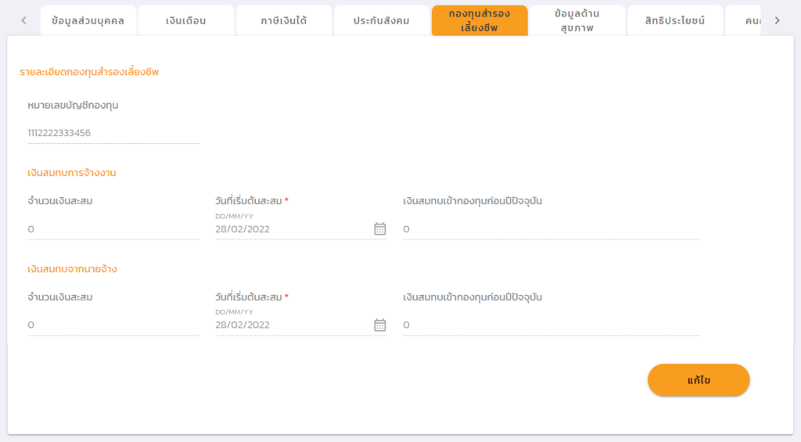The image size is (801, 442).
Task: Open the เงินเดือน tab
Action: click(186, 21)
